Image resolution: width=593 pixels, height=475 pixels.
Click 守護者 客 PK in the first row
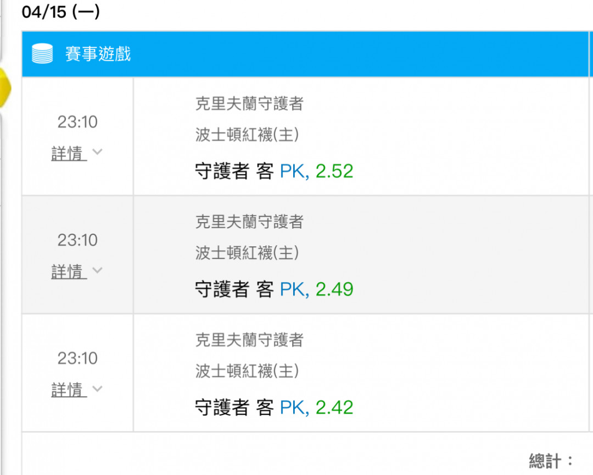pos(252,171)
